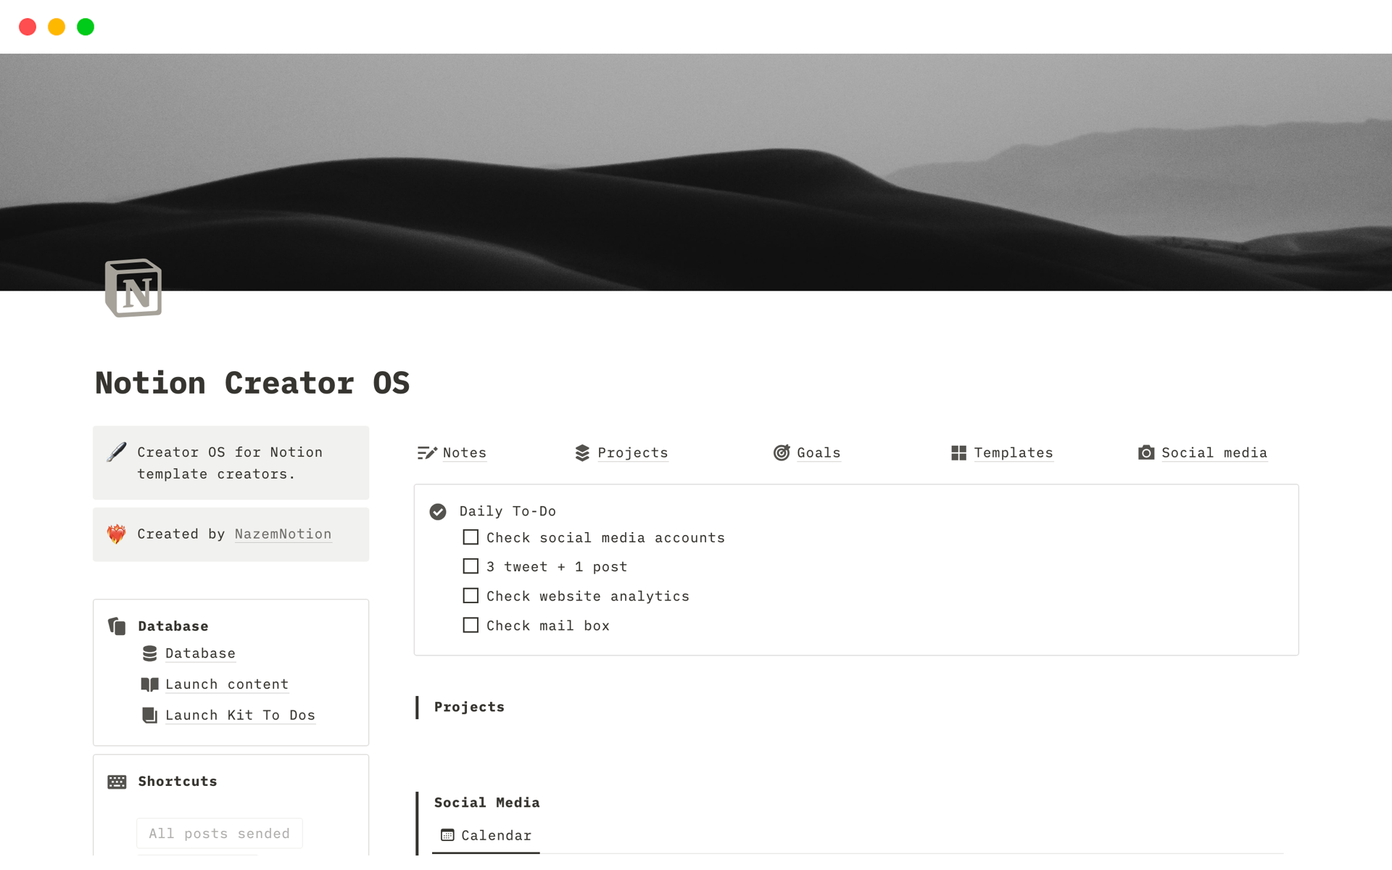Screen dimensions: 1392x870
Task: Select the Notes tab in top navigation
Action: pyautogui.click(x=464, y=452)
